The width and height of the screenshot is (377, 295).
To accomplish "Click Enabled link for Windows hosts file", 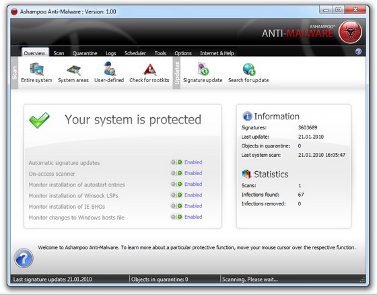I will 193,217.
